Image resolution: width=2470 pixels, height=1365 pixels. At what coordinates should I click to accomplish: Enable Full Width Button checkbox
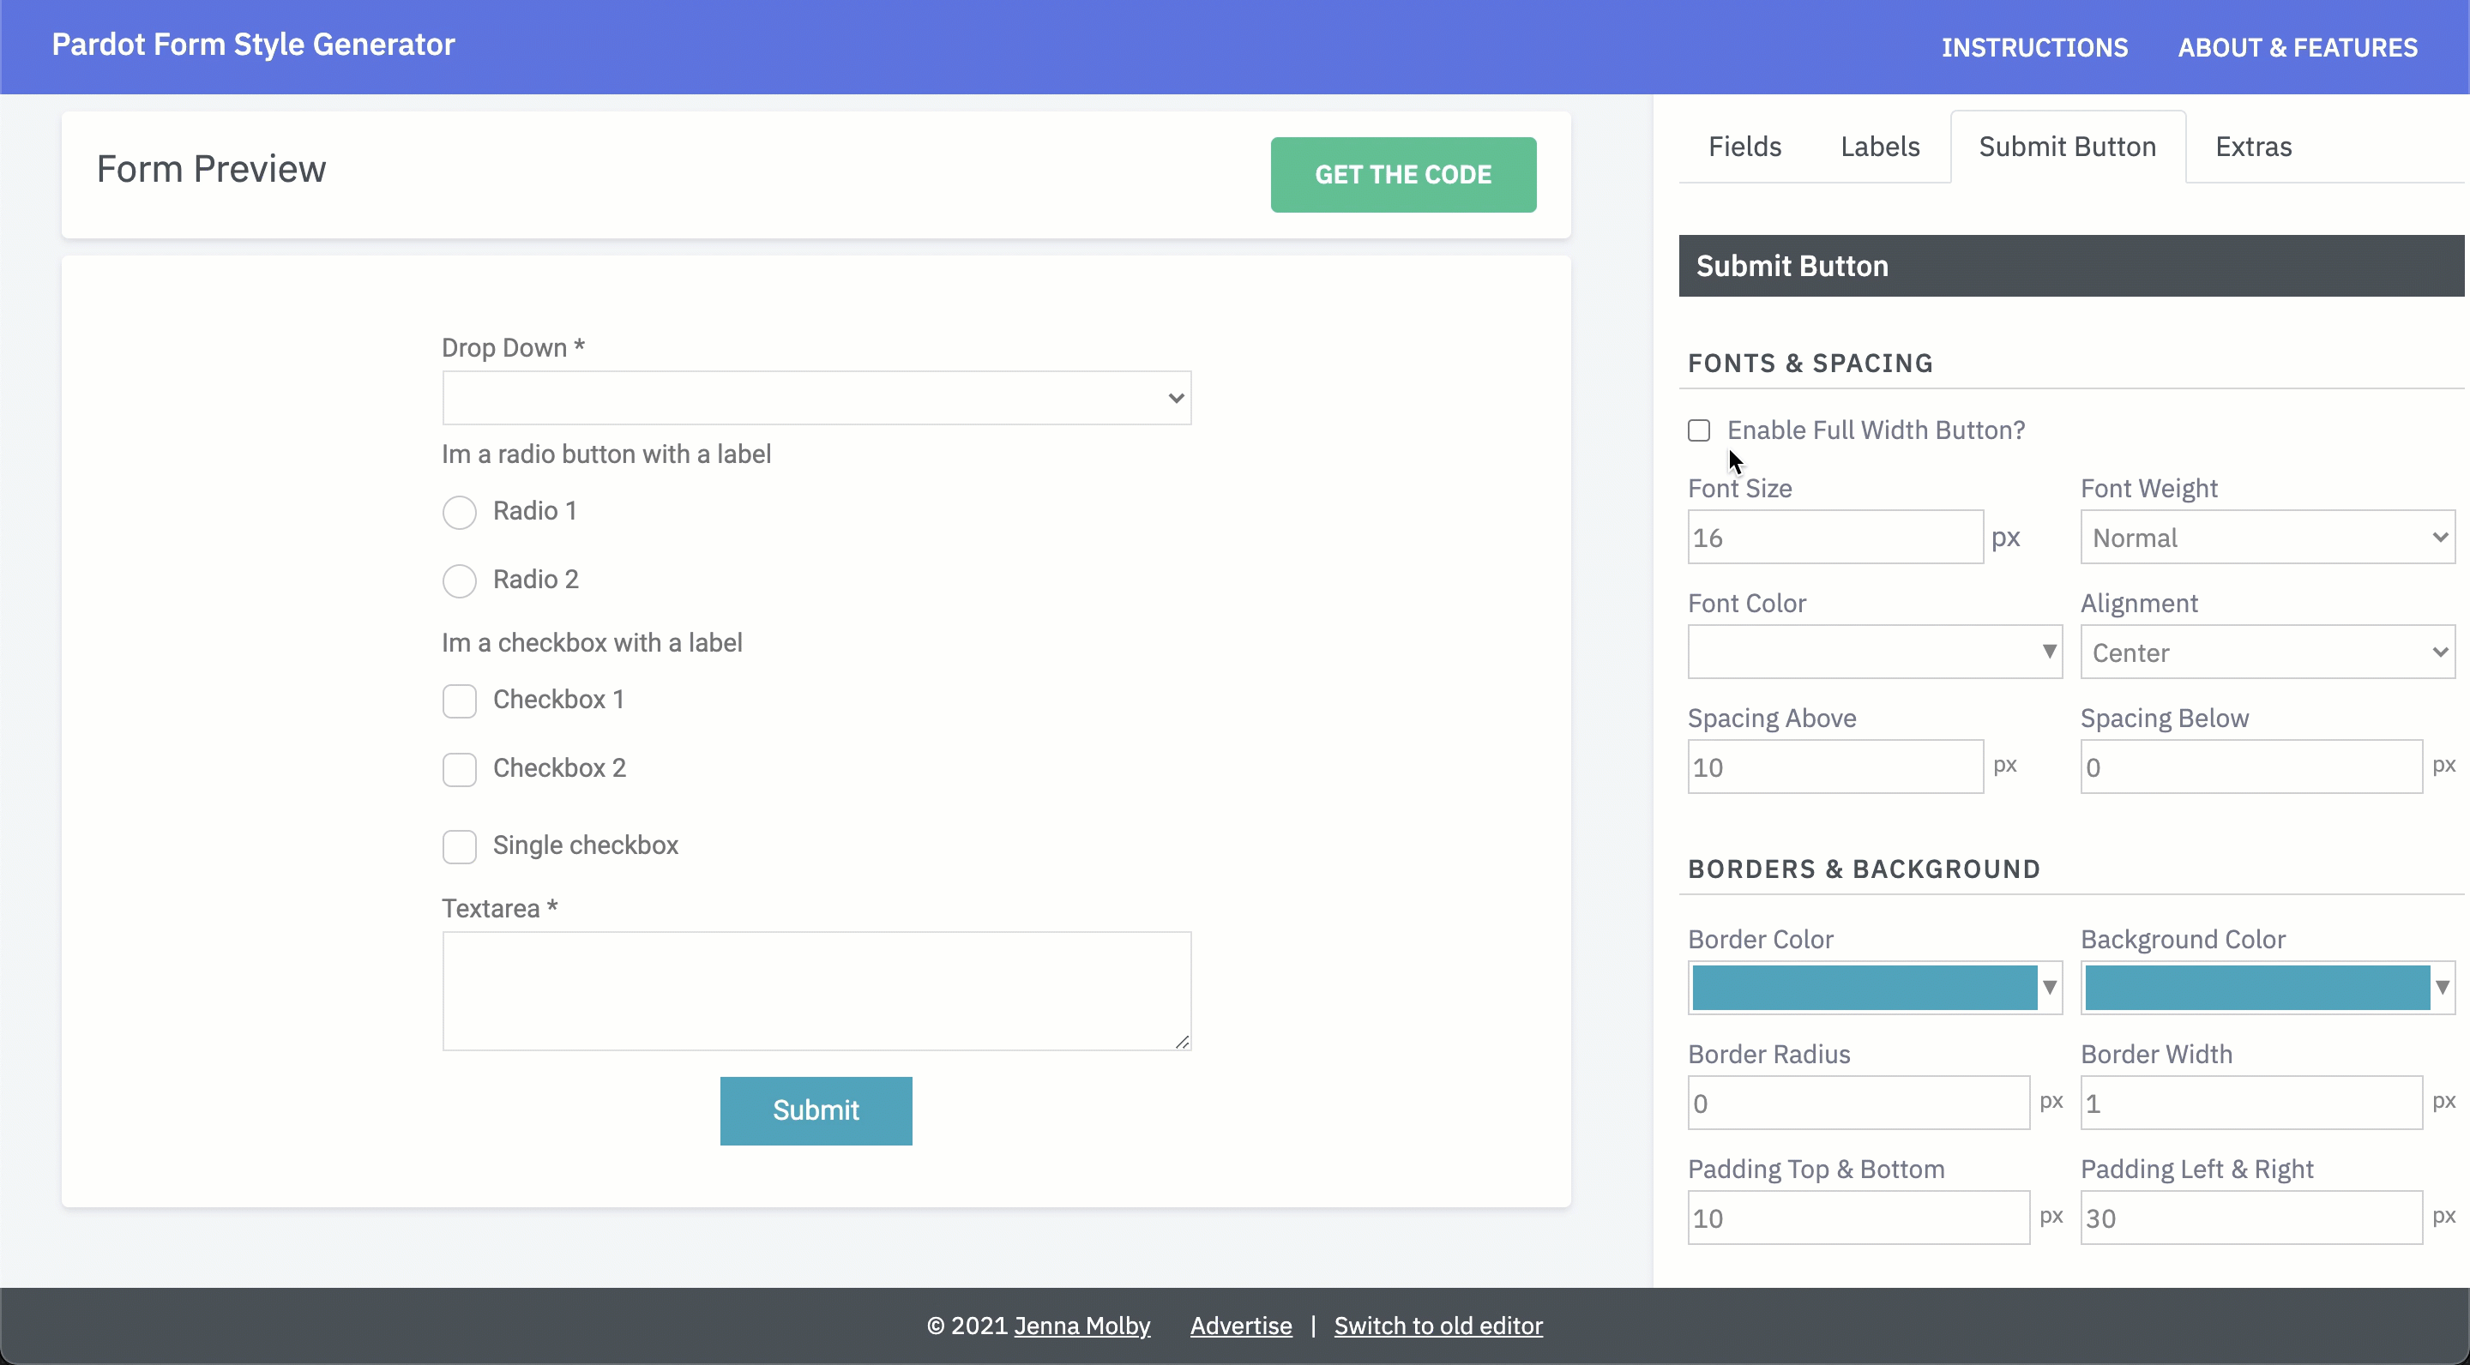pos(1699,430)
